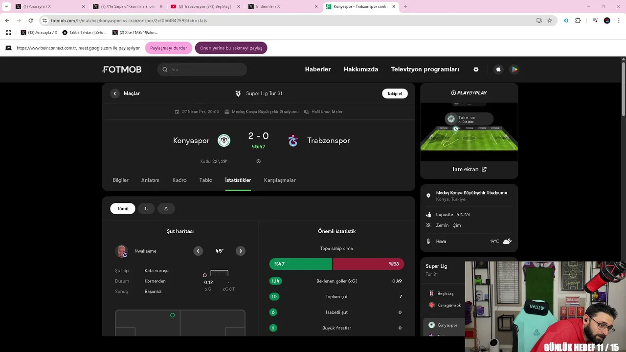Click the goal ball icon under score
The height and width of the screenshot is (352, 626).
[x=259, y=161]
